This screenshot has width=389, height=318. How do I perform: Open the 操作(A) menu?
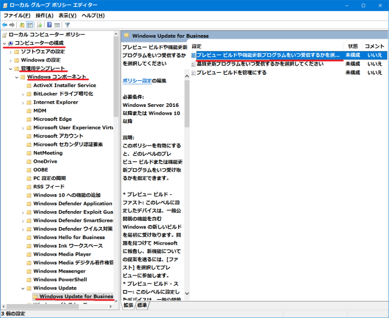click(x=44, y=16)
